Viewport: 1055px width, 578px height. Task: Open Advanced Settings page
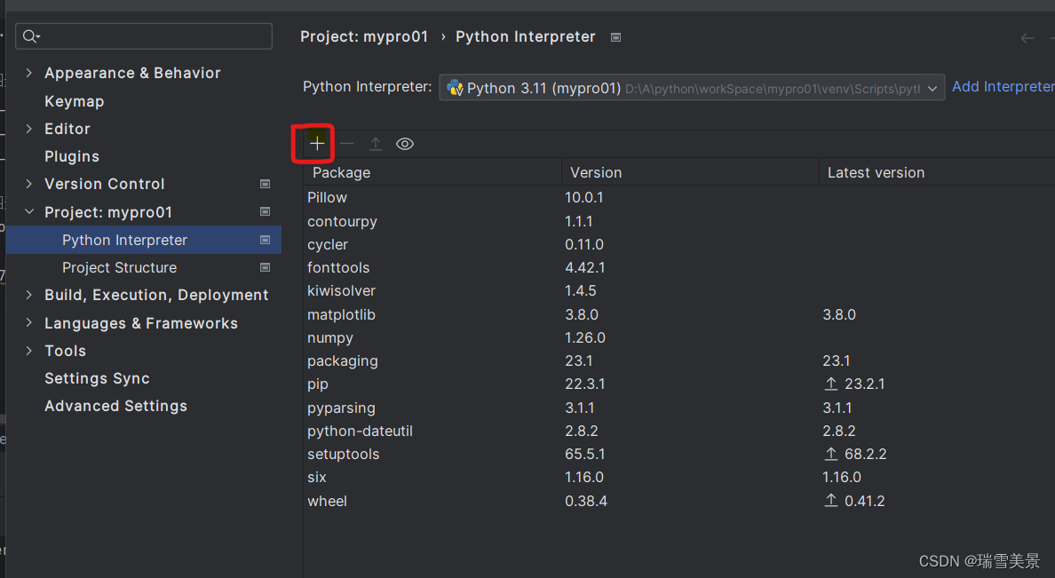pyautogui.click(x=115, y=406)
